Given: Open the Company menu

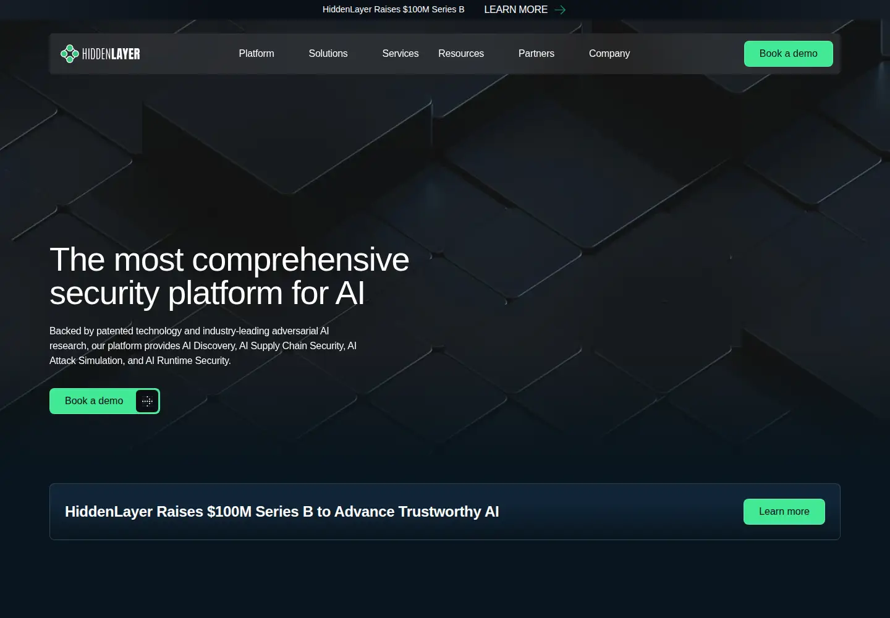Looking at the screenshot, I should click(x=609, y=54).
